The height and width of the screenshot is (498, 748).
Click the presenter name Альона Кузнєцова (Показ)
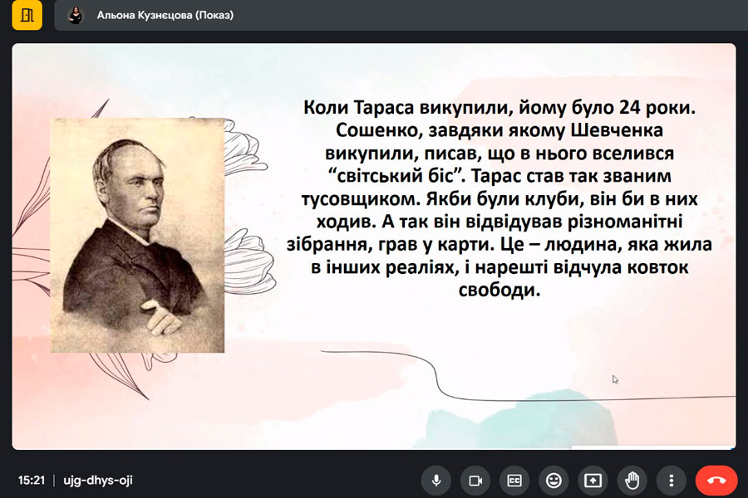[165, 15]
